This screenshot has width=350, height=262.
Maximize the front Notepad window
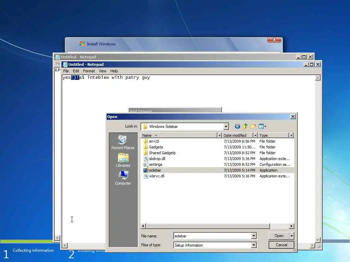[312, 64]
